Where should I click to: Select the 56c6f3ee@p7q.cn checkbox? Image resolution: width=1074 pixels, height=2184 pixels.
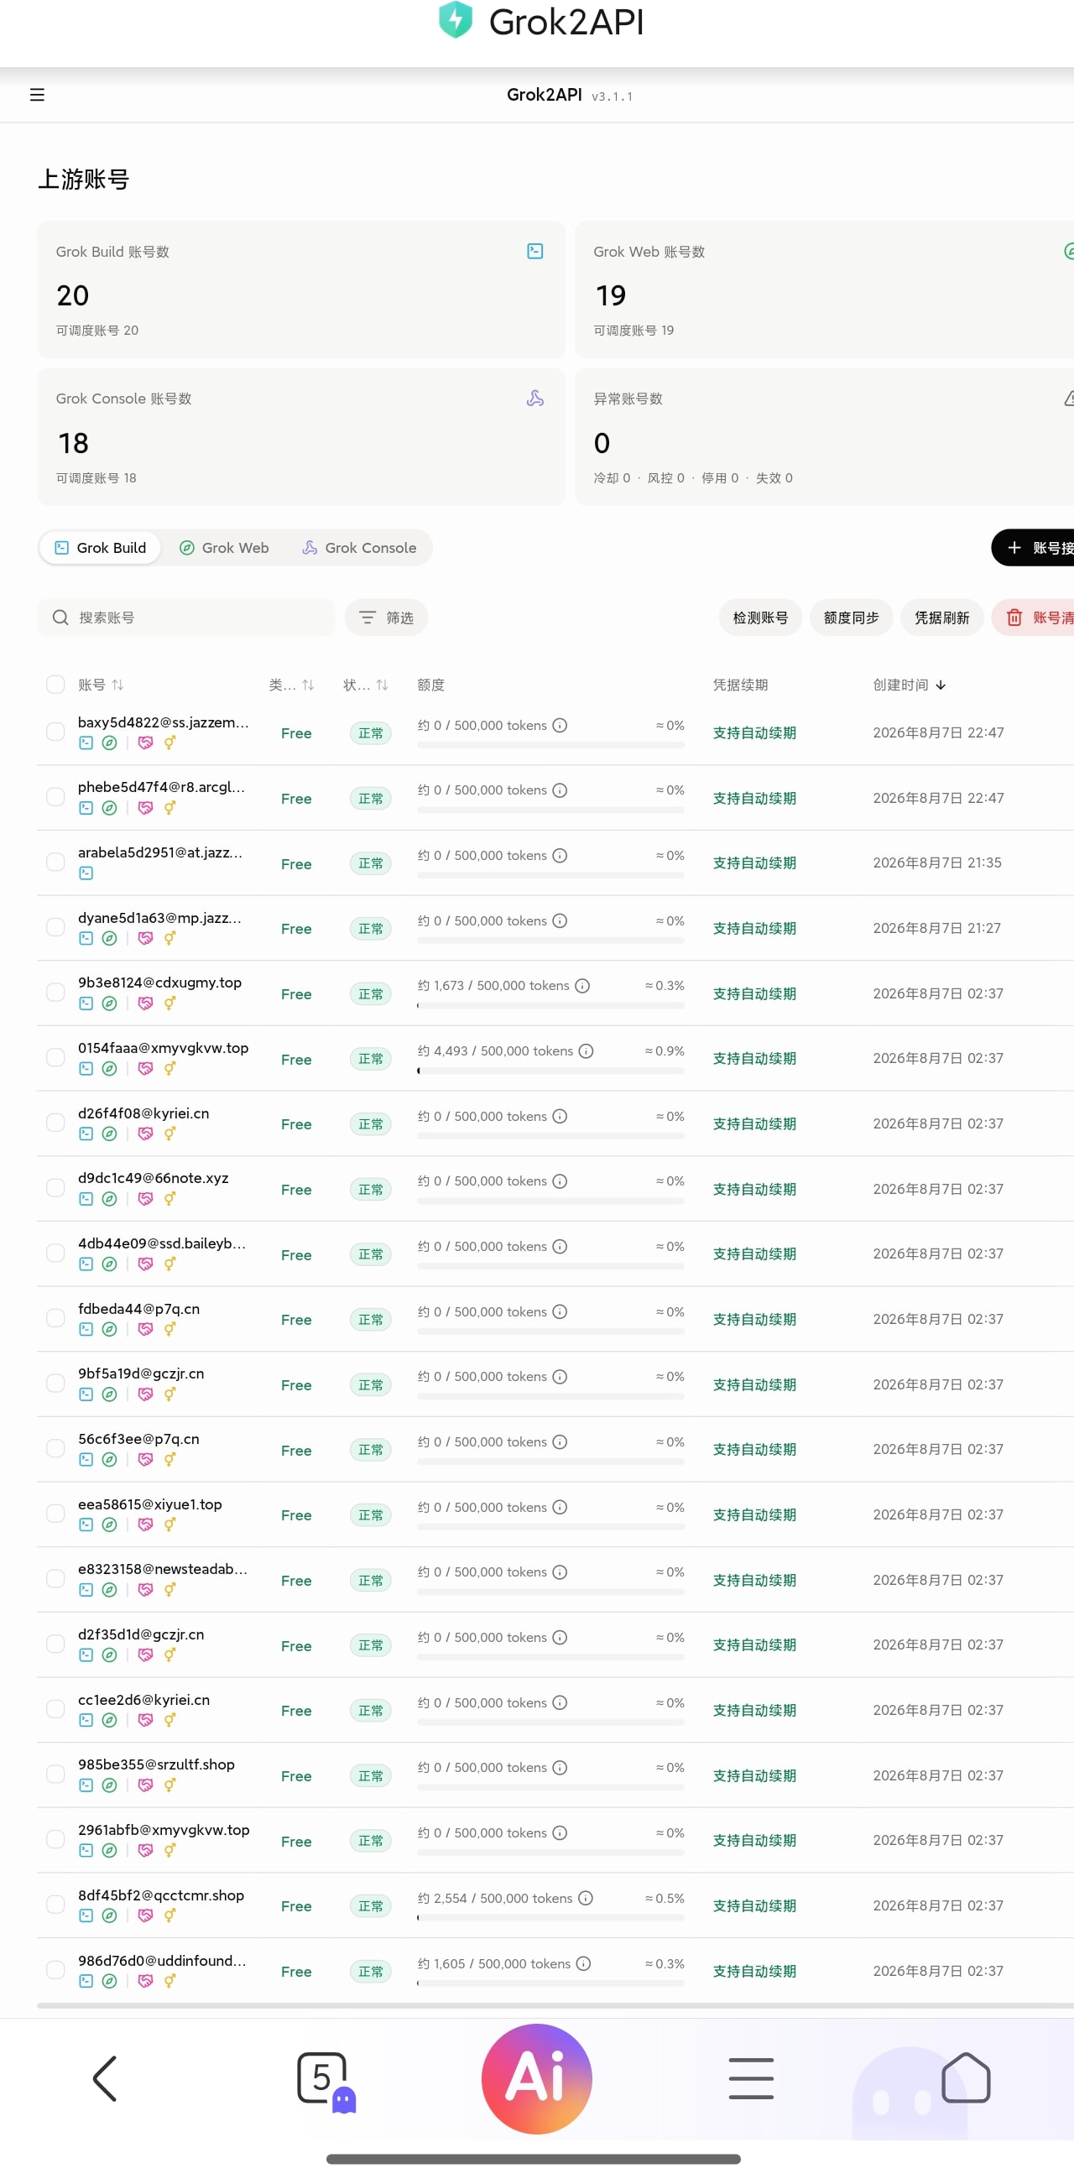(56, 1448)
